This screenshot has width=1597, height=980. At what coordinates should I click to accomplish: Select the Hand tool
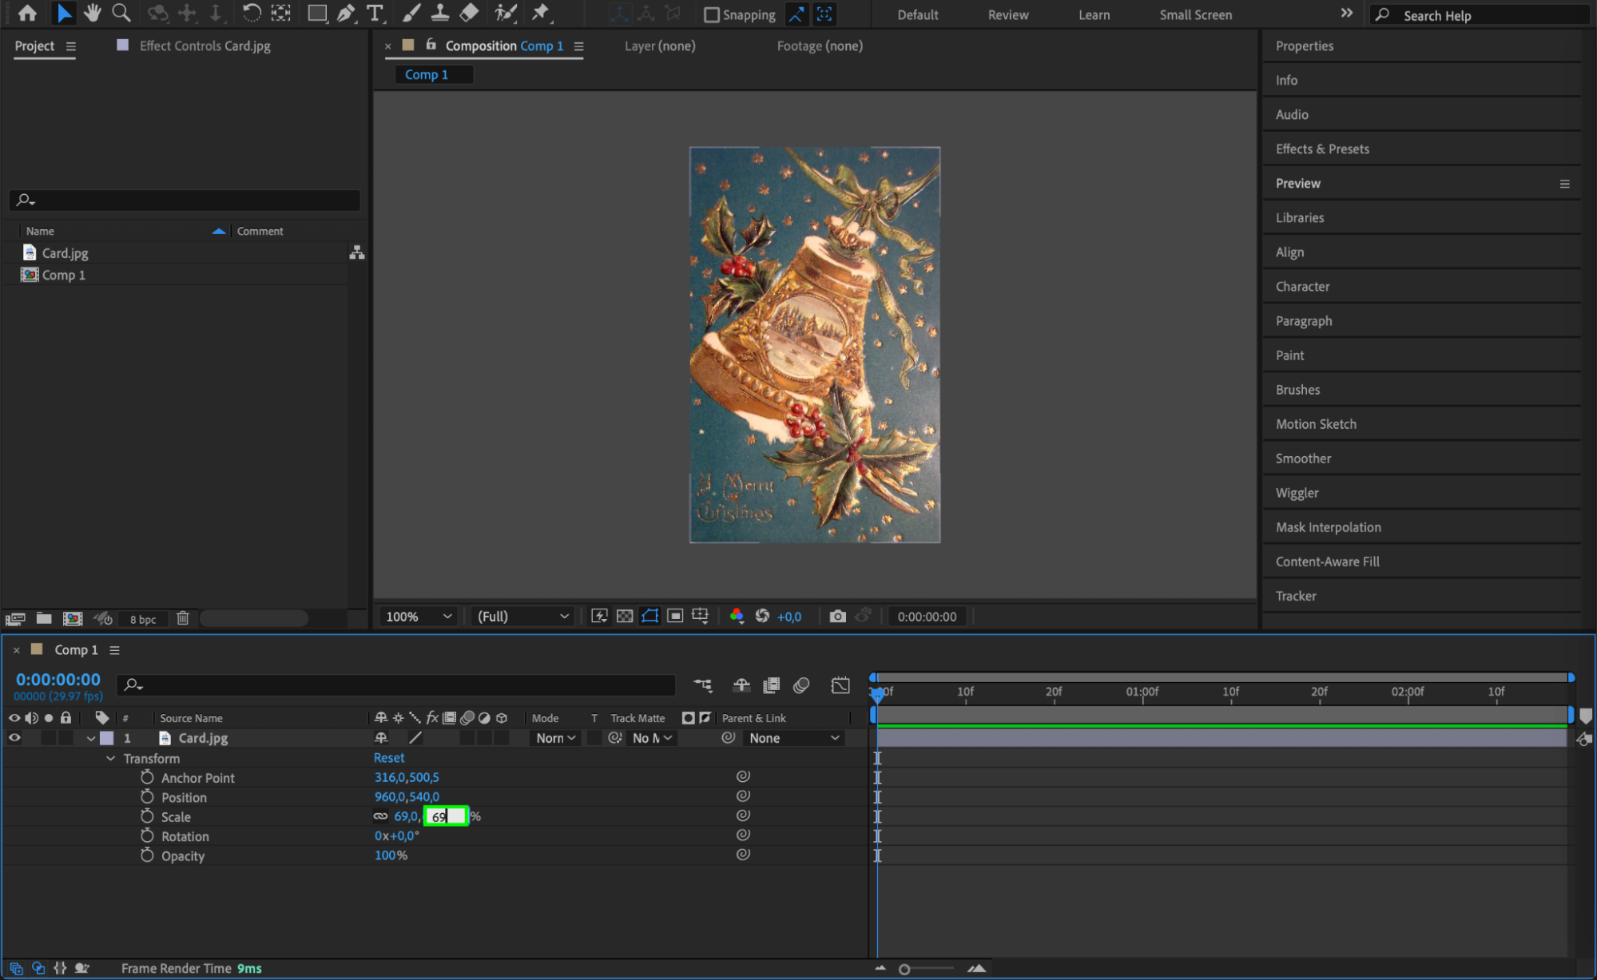(93, 13)
